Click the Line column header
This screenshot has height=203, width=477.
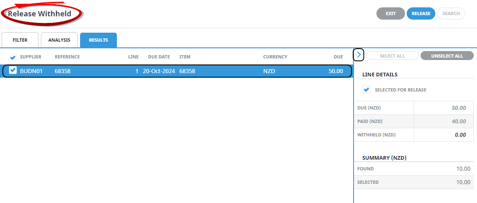pos(133,57)
